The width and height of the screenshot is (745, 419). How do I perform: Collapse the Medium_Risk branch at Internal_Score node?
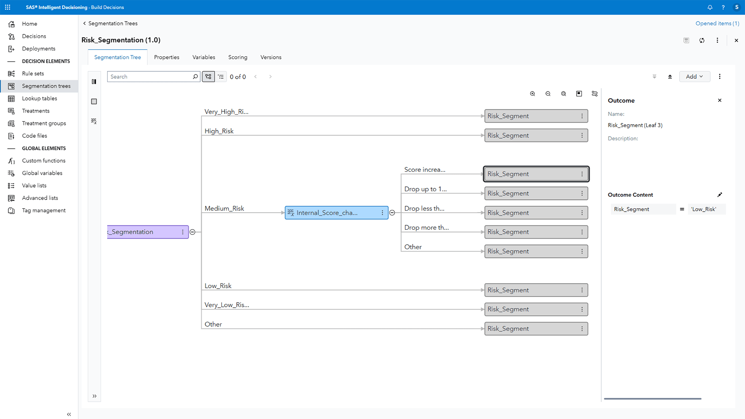coord(392,212)
